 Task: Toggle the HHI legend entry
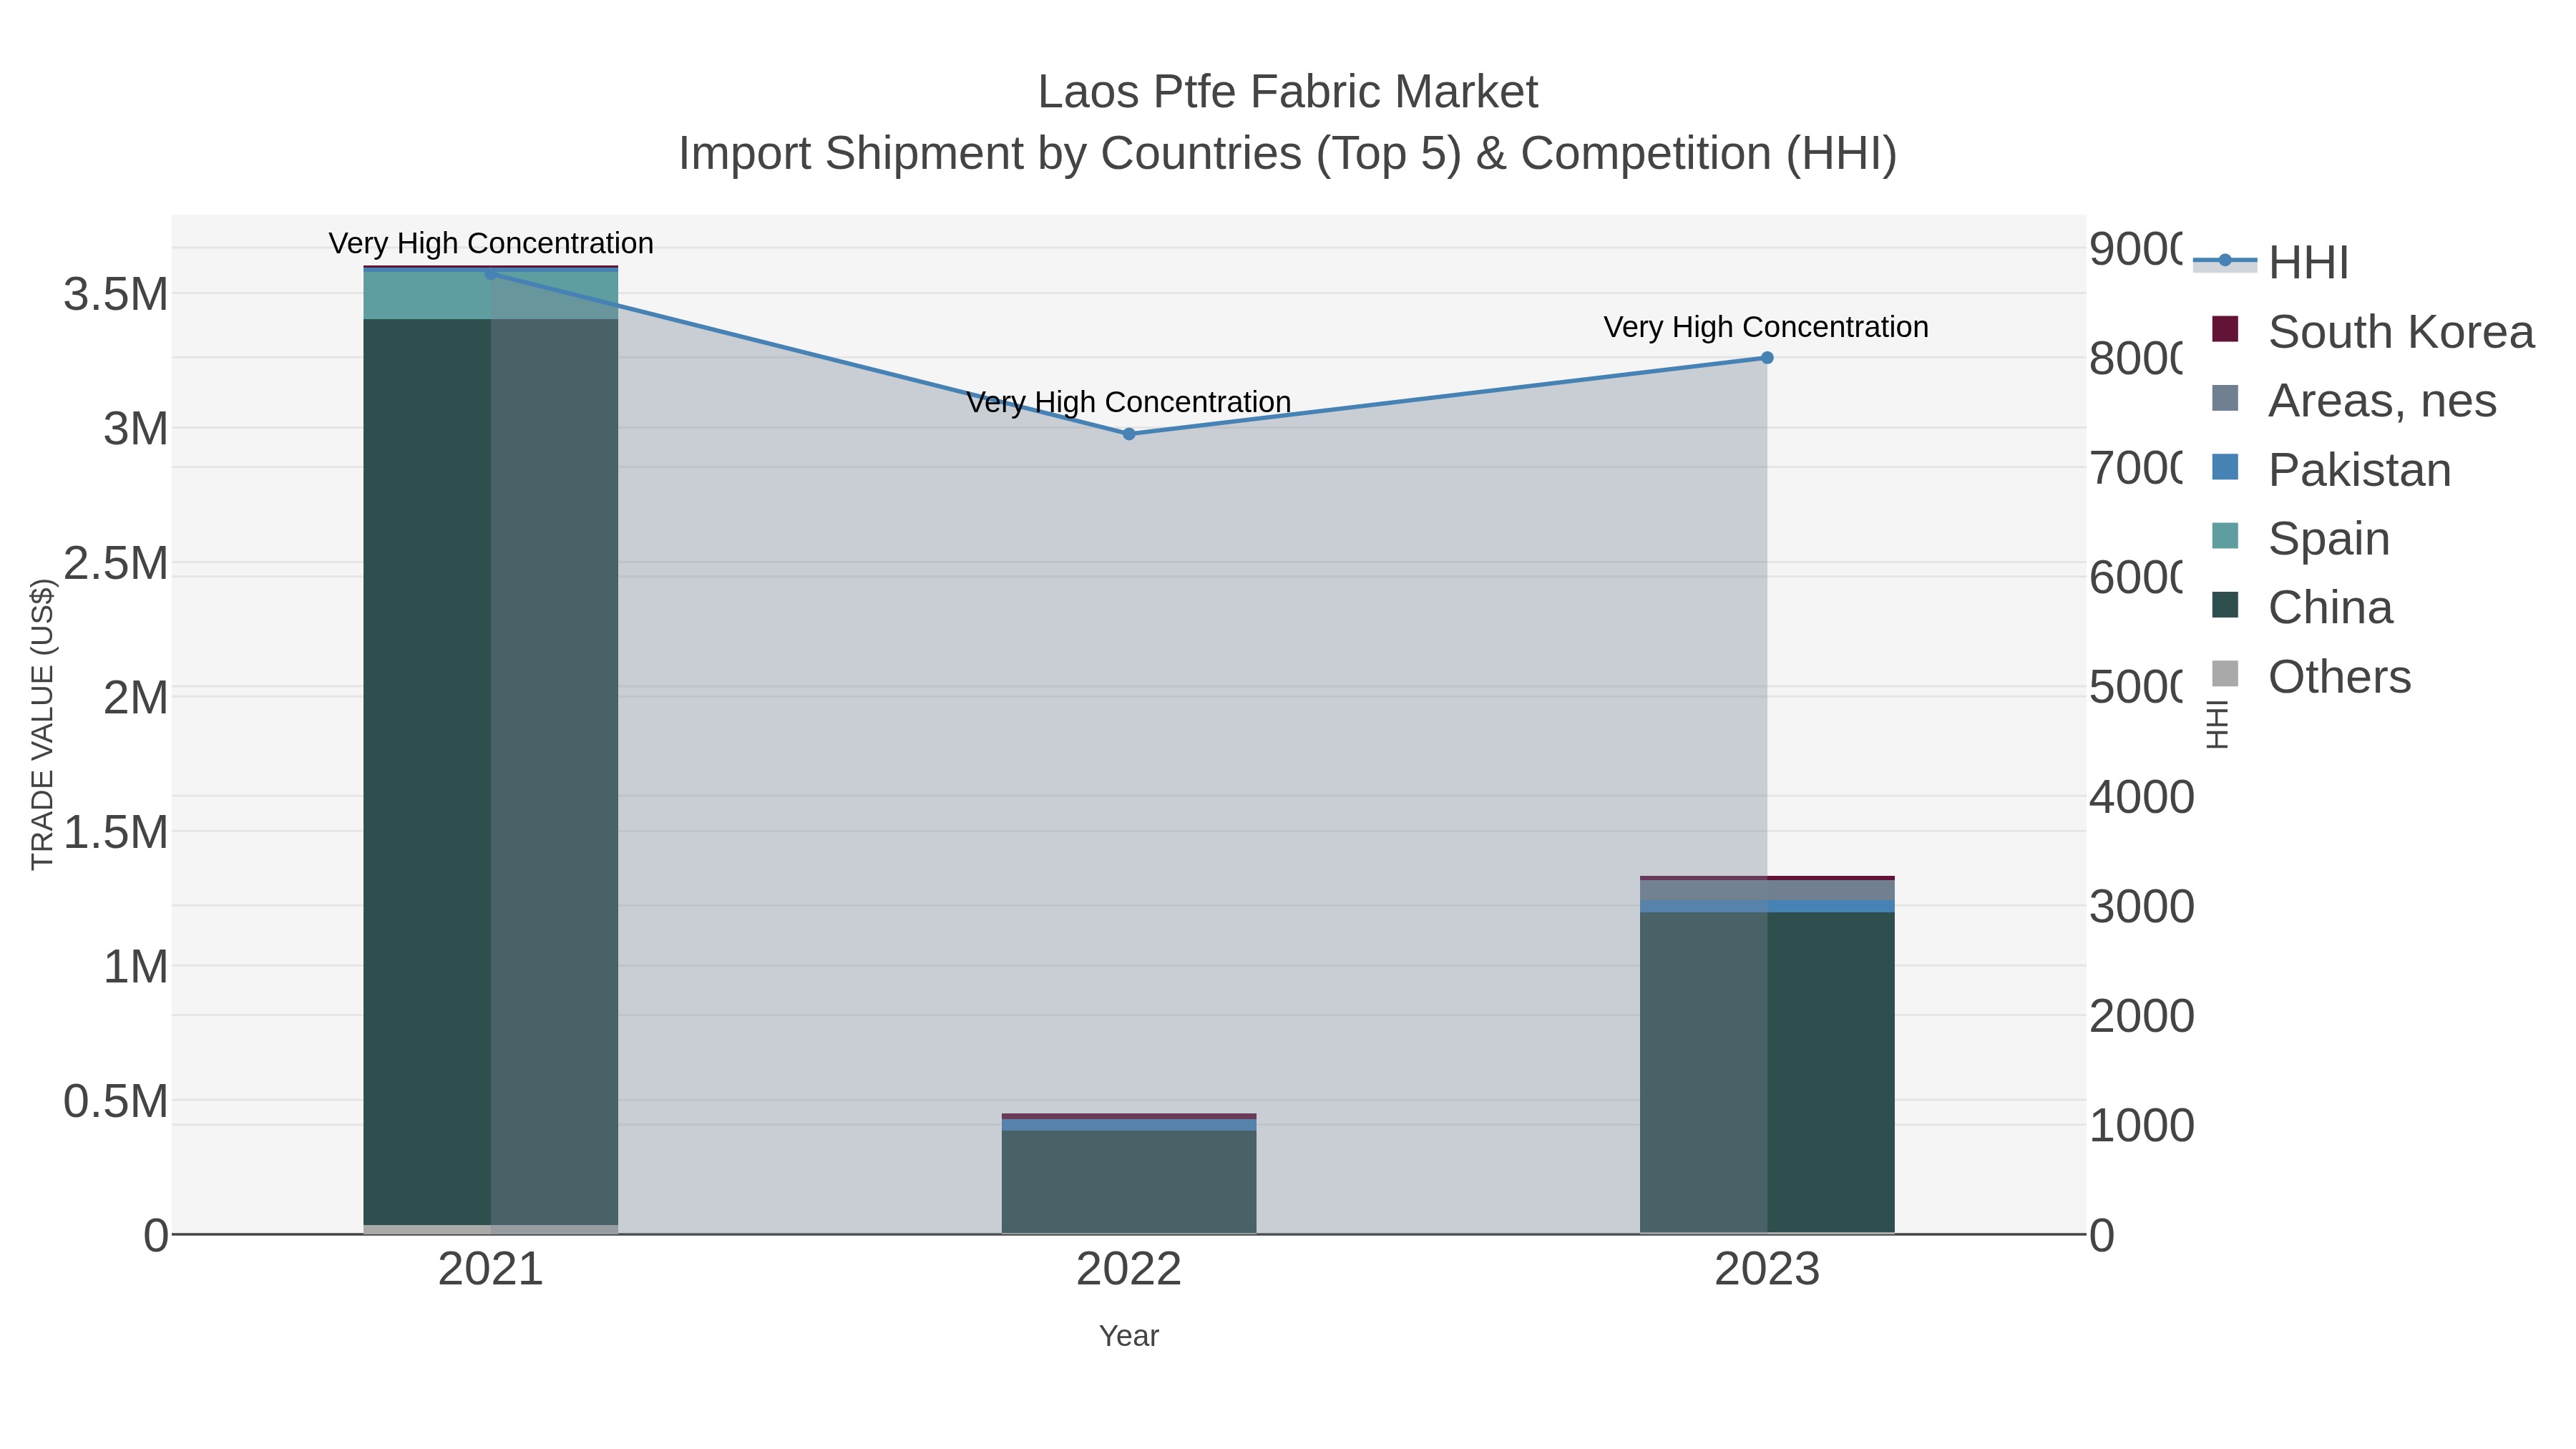2271,263
